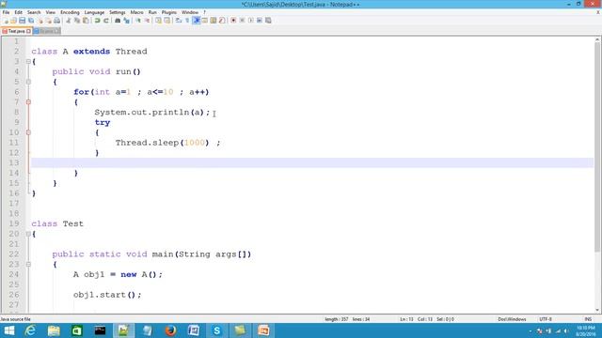
Task: Click the vertical scrollbar thumb
Action: (597, 147)
